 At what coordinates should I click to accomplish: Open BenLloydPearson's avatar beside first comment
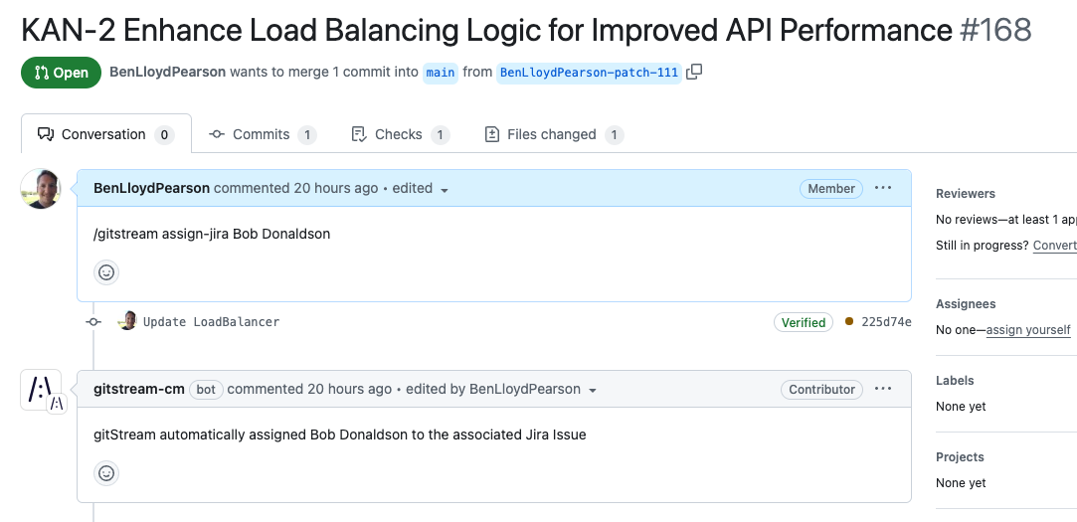click(x=41, y=189)
